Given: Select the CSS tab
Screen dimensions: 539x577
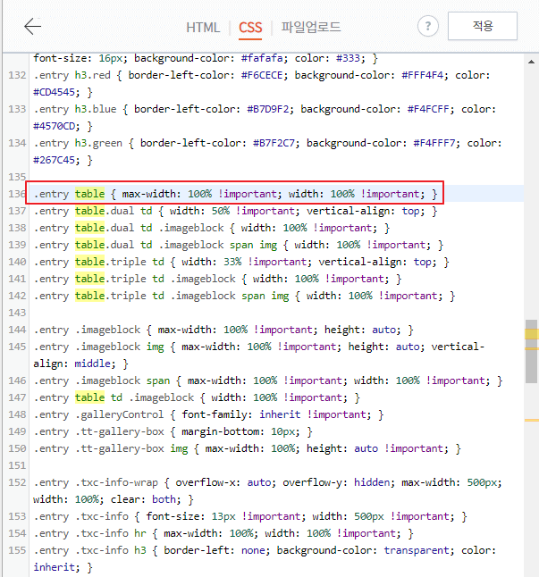Looking at the screenshot, I should (x=250, y=27).
